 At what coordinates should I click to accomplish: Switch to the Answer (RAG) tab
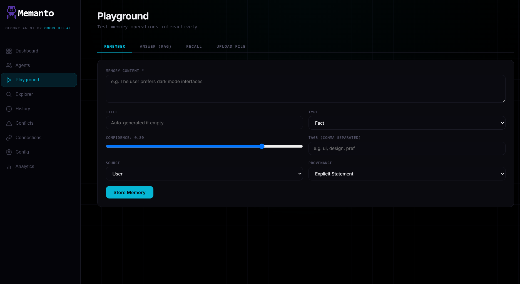tap(155, 46)
